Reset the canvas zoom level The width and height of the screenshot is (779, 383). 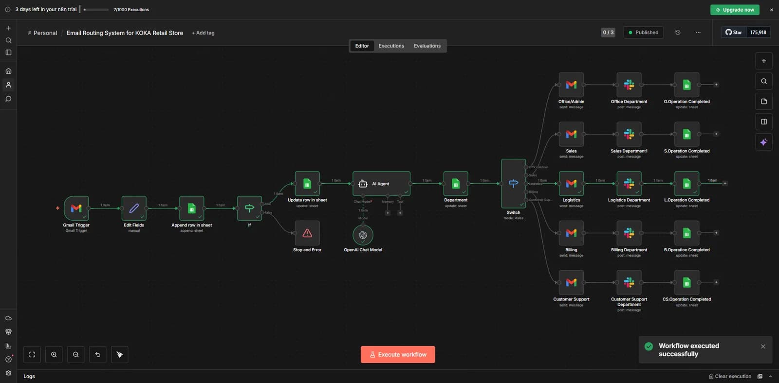point(98,354)
